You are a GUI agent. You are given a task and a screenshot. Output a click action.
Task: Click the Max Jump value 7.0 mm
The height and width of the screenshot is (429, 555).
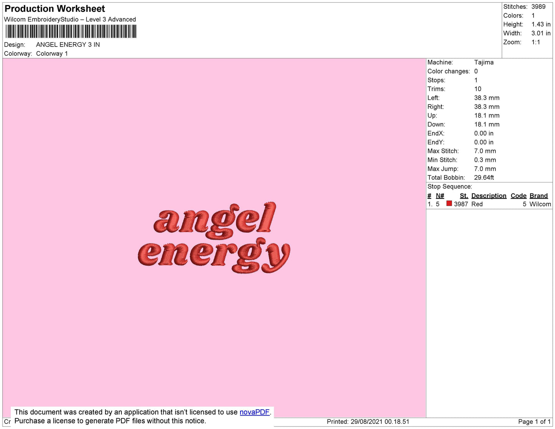[x=485, y=169]
